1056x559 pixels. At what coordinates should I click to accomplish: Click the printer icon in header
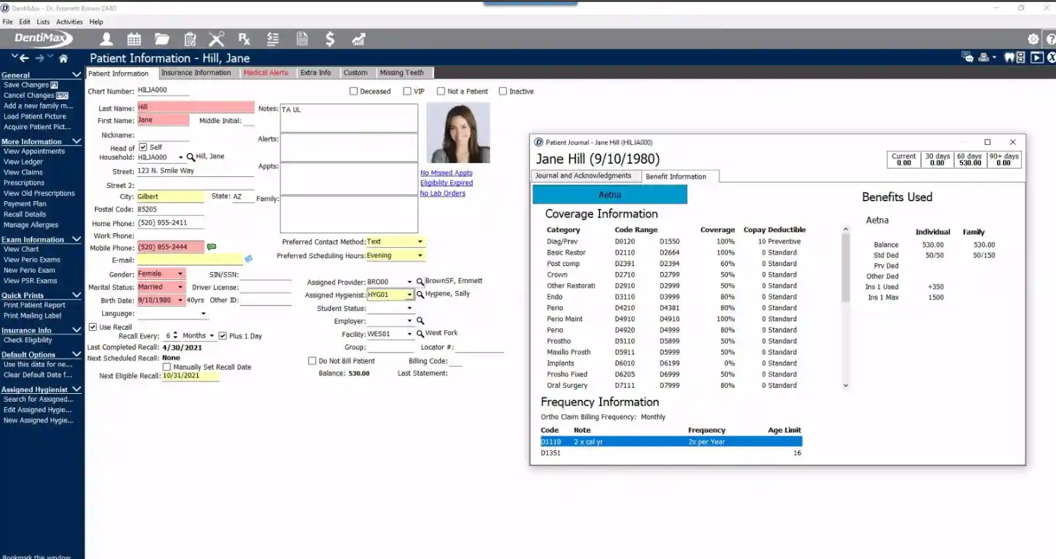coord(983,58)
